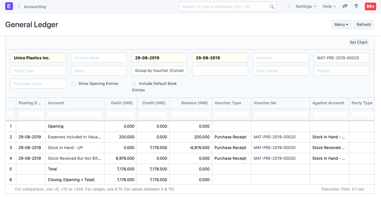Screen dimensions: 381x197
Task: Enable Include Default Book Entries
Action: tap(134, 84)
